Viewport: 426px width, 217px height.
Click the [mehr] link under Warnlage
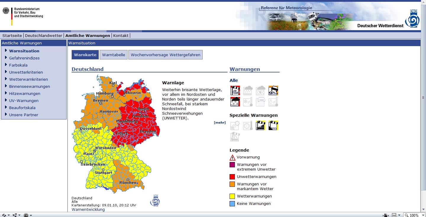tap(220, 122)
